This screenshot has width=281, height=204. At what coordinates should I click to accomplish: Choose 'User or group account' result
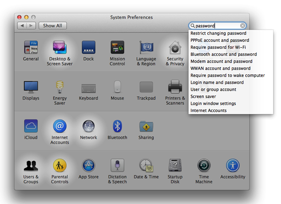pyautogui.click(x=231, y=89)
